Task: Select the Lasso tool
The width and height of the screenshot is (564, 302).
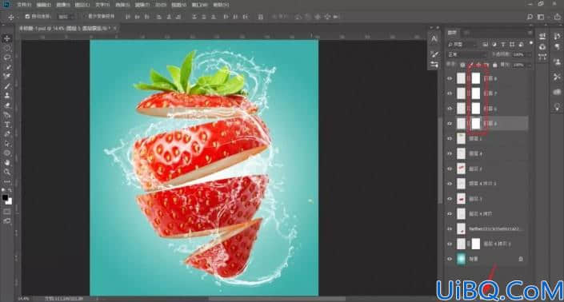Action: coord(7,58)
